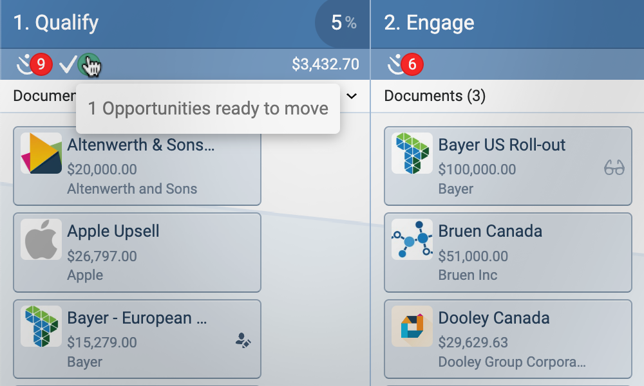Click the overdue activities icon in Qualify

click(x=24, y=64)
